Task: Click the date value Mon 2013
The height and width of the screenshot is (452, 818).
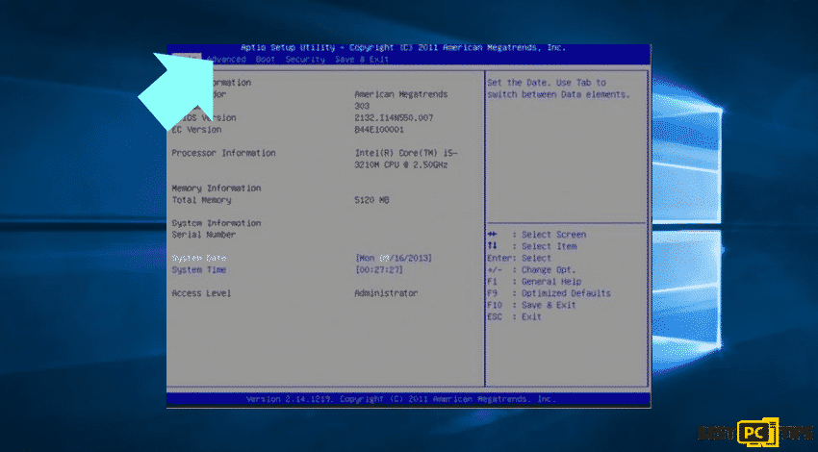Action: (394, 258)
